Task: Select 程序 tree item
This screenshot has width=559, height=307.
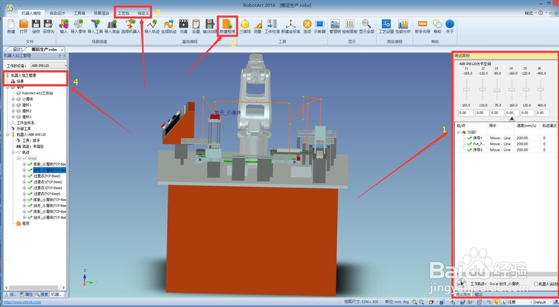Action: 26,224
